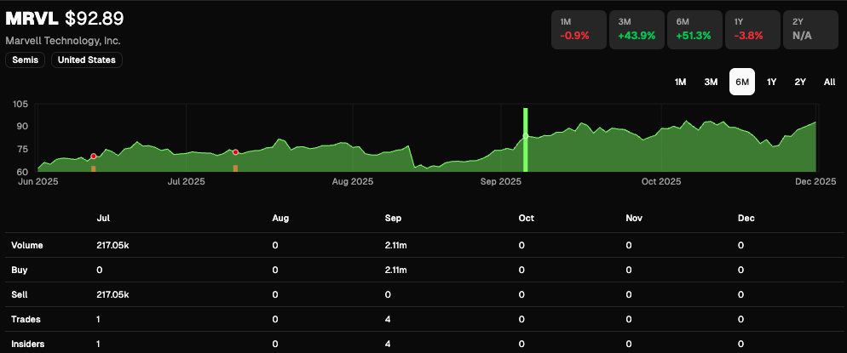Click the Jul Sell value 217.05k
The width and height of the screenshot is (847, 353).
(112, 295)
